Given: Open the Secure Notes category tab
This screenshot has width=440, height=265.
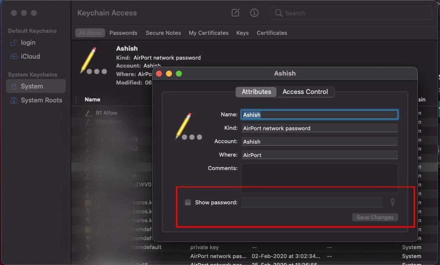Looking at the screenshot, I should pos(163,33).
